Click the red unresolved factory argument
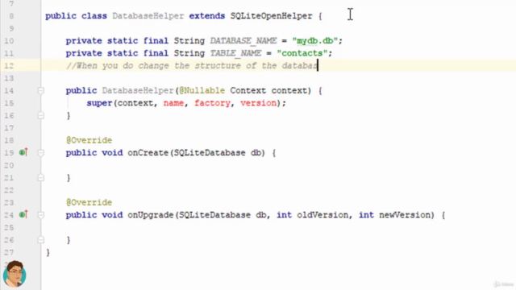Viewport: 516px width, 290px height. pyautogui.click(x=212, y=103)
